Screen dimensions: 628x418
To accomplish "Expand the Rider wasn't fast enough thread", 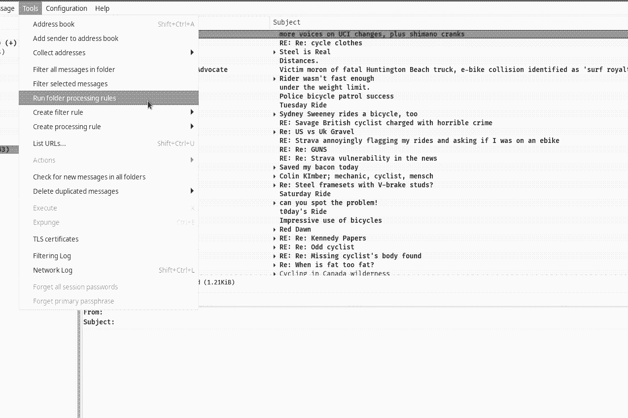I will 275,78.
